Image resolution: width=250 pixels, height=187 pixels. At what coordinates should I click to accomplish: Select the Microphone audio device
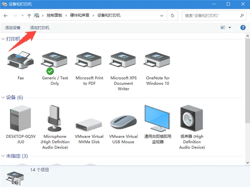(55, 119)
